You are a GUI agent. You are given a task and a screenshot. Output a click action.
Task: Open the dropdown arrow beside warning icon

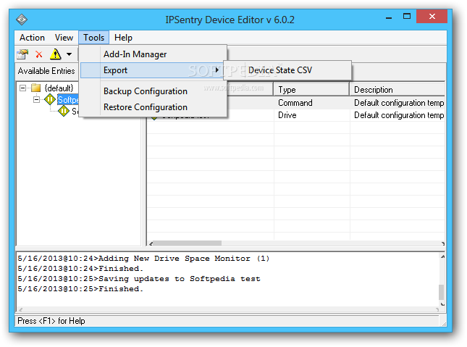pyautogui.click(x=69, y=54)
